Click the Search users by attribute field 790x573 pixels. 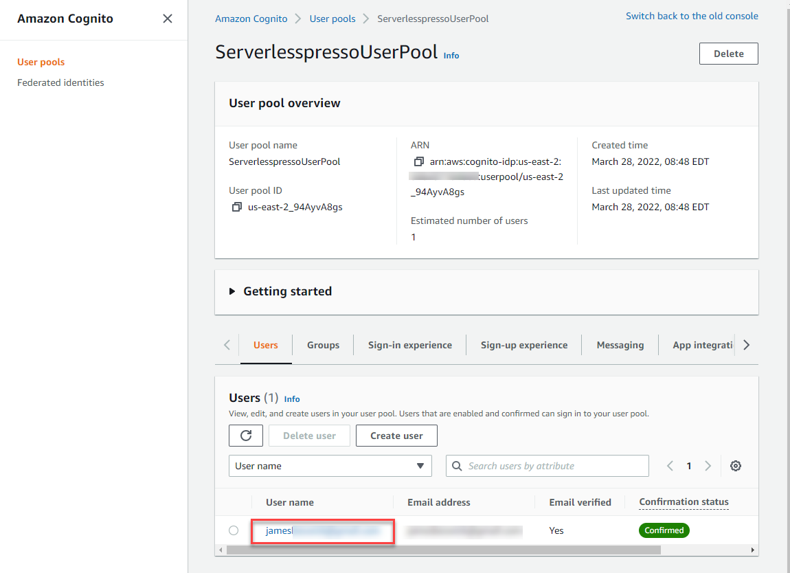point(547,466)
